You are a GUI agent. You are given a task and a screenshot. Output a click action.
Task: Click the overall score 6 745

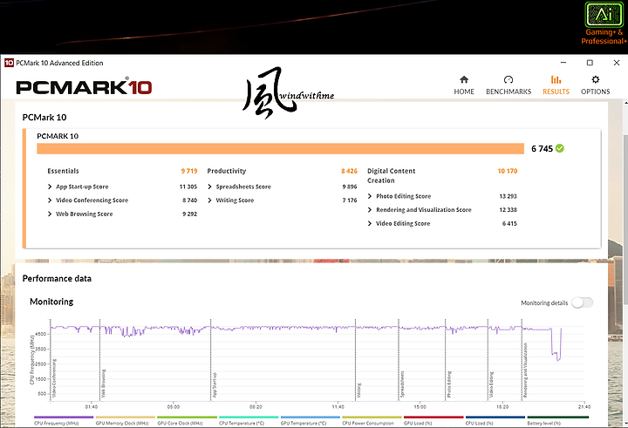542,148
